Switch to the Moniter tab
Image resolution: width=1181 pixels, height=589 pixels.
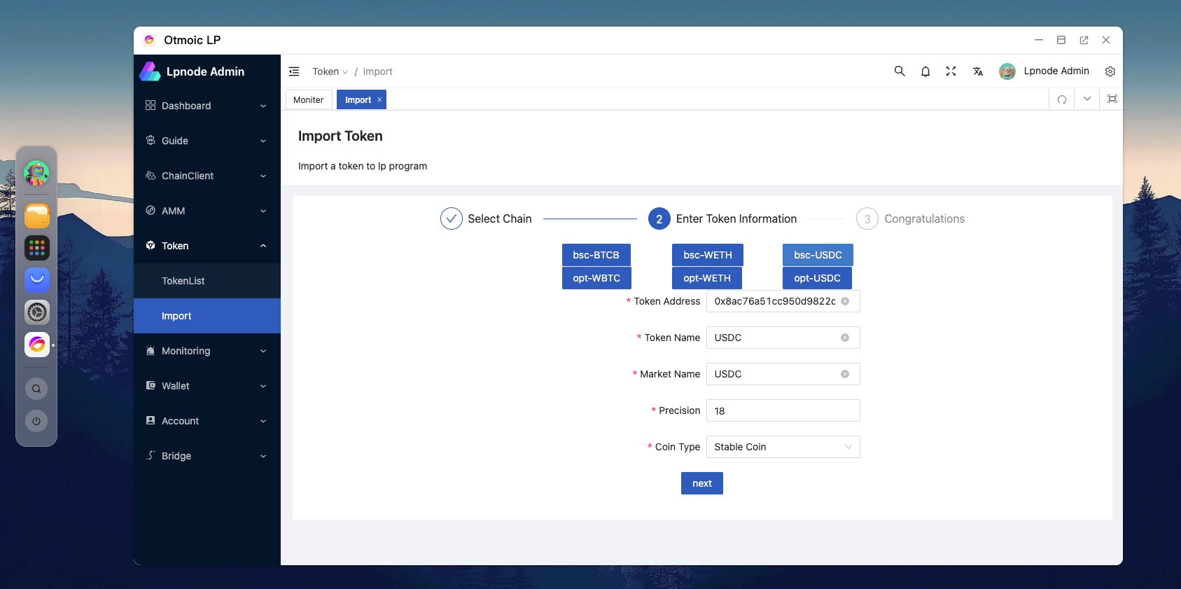[309, 100]
